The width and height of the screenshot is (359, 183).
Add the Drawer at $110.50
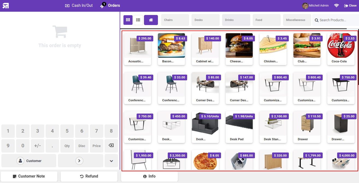(x=307, y=127)
